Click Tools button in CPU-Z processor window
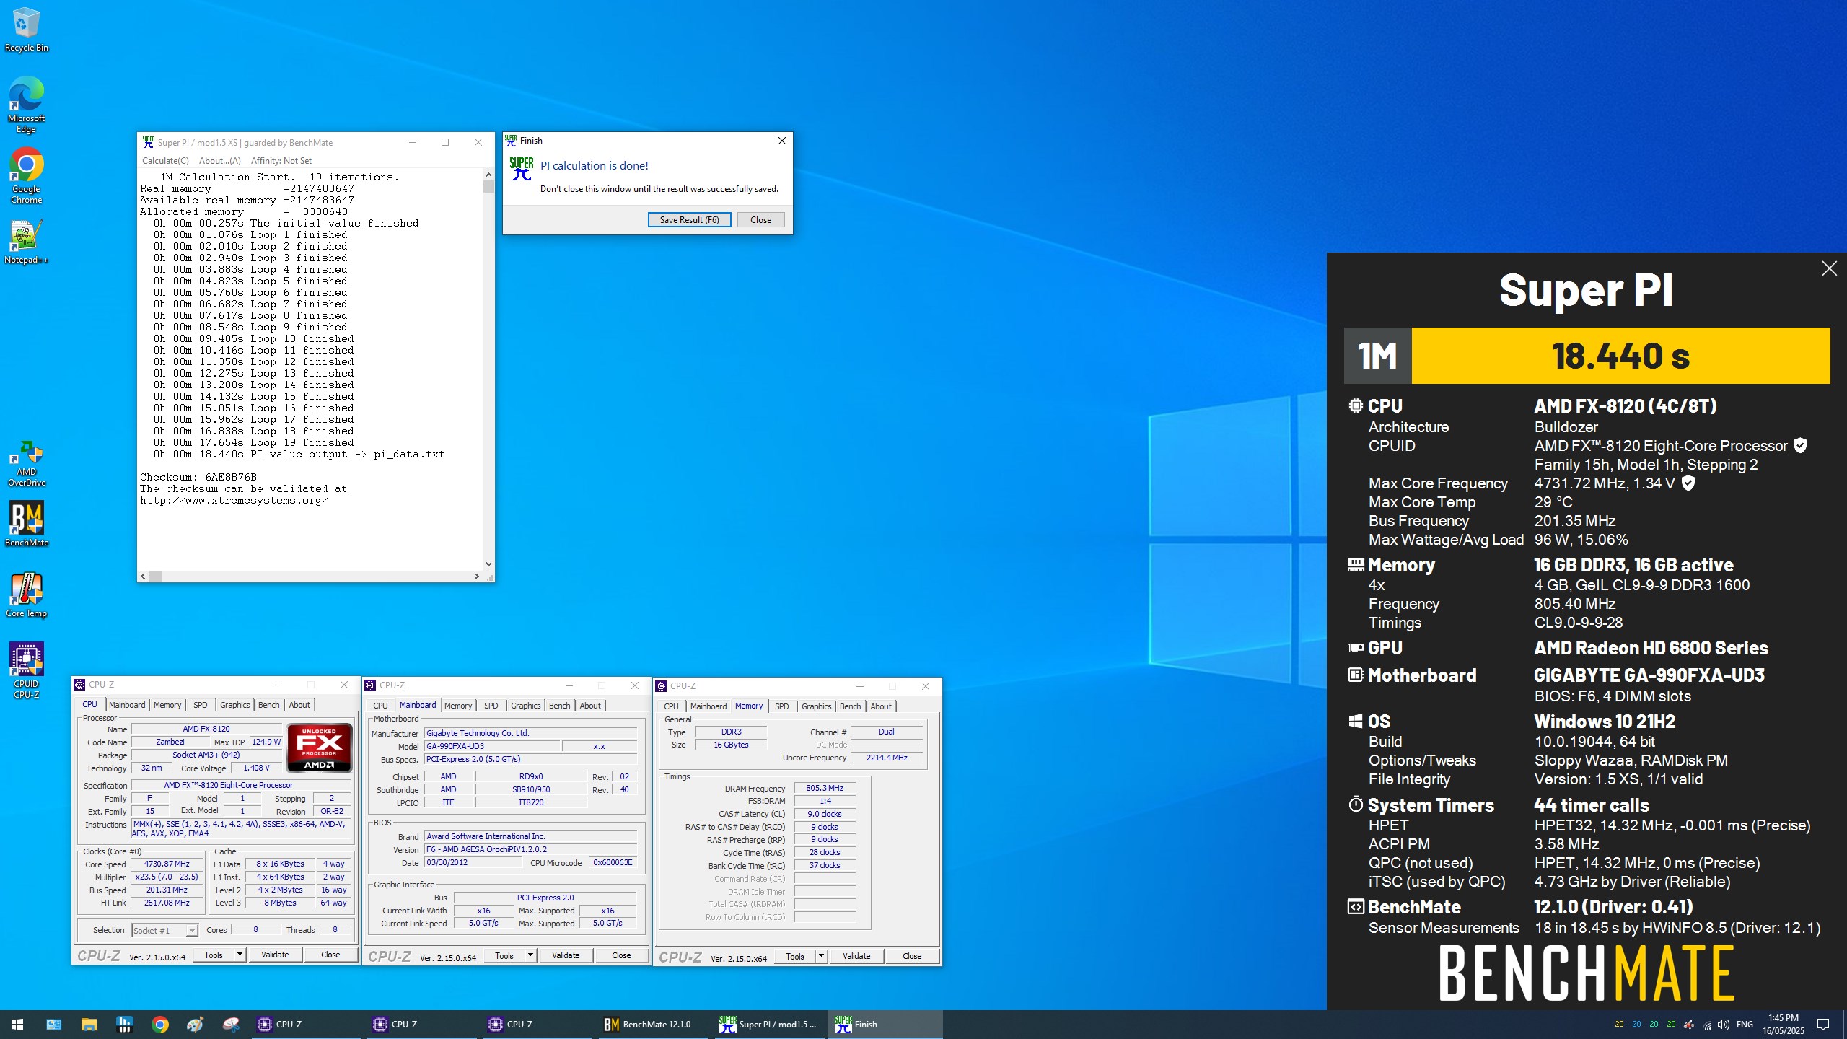 coord(214,955)
